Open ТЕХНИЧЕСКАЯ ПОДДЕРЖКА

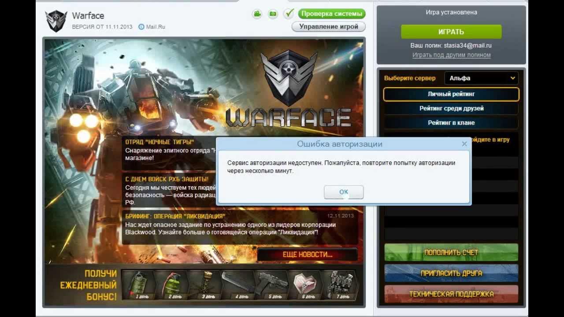point(451,294)
